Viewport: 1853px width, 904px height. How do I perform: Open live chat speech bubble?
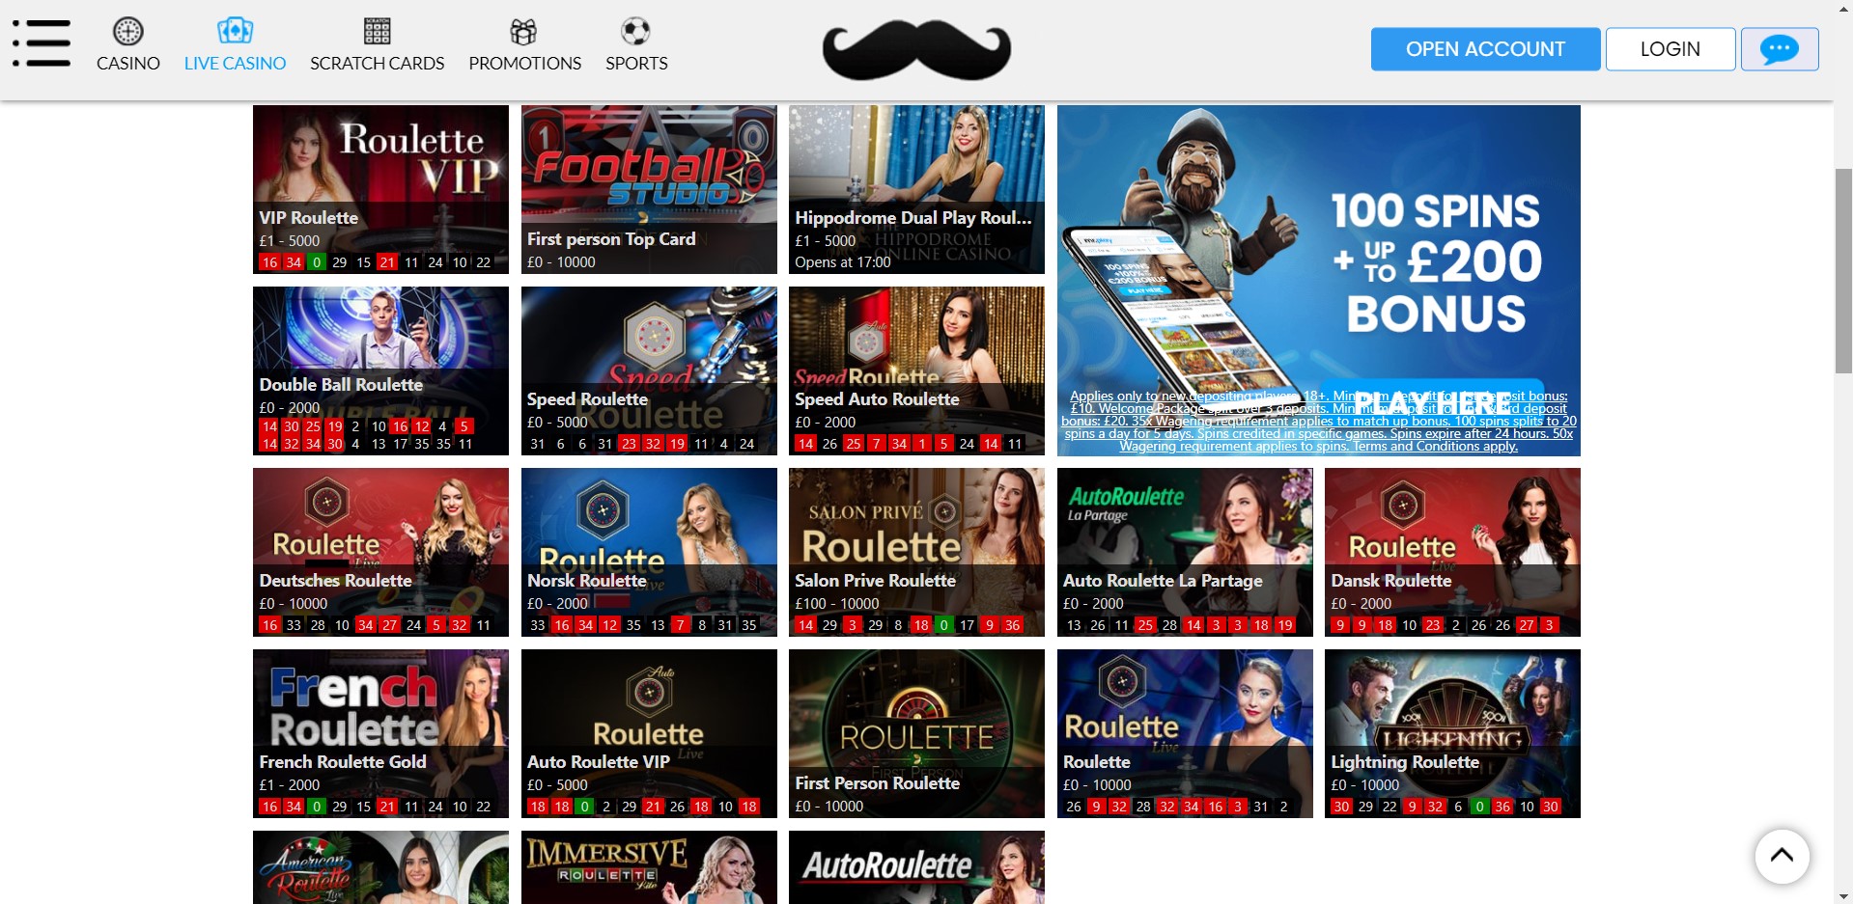(x=1779, y=49)
